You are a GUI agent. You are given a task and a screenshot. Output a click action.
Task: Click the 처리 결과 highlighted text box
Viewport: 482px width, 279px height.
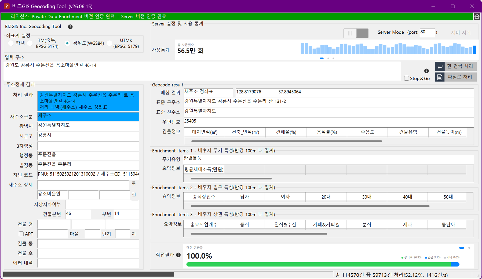[x=88, y=101]
